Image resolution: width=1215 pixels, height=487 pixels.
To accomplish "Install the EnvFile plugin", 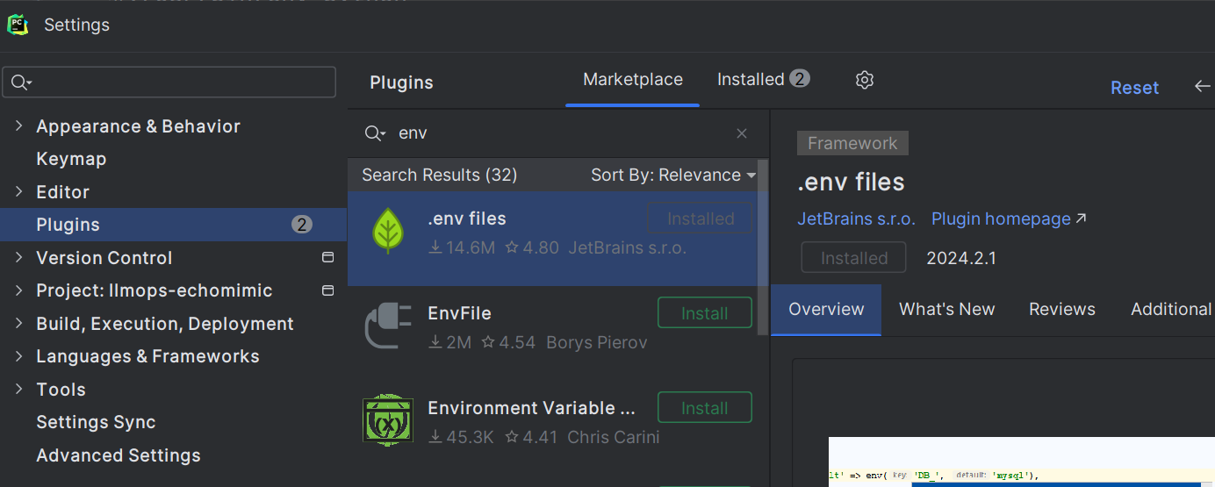I will (705, 313).
